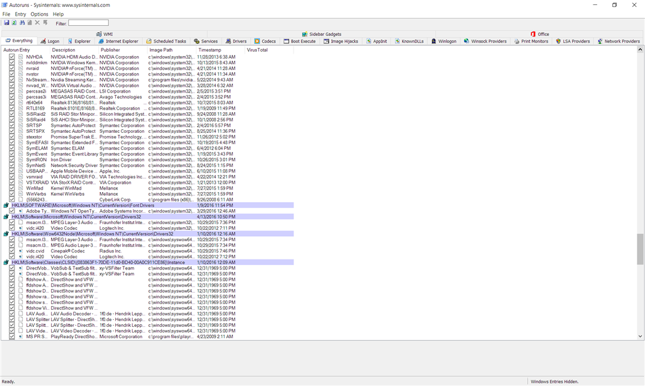645x386 pixels.
Task: Sort by the Timestamp column header
Action: (220, 50)
